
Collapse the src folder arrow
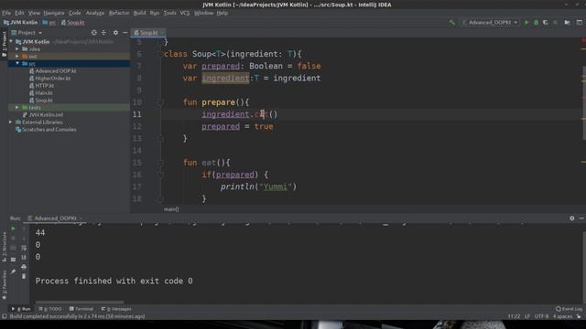point(17,64)
